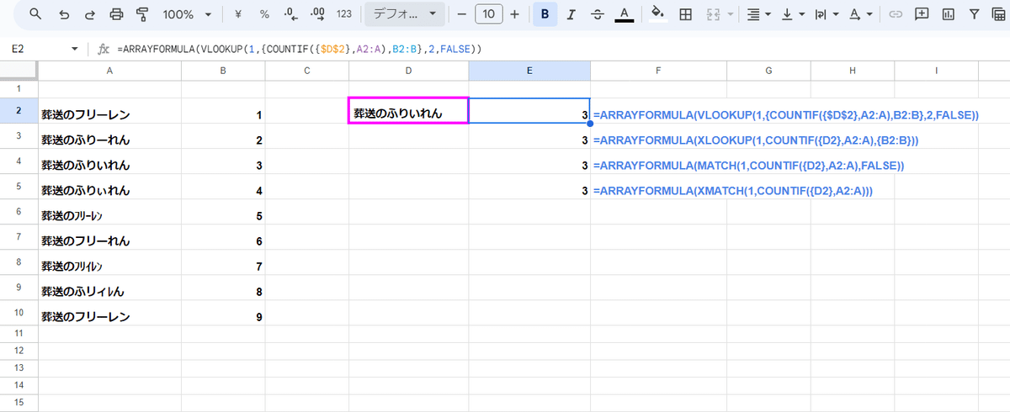Open vertical align dropdown
Image resolution: width=1010 pixels, height=412 pixels.
[x=793, y=14]
